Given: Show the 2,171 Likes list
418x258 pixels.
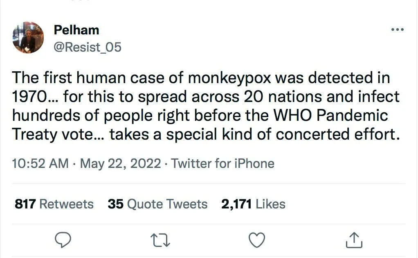Looking at the screenshot, I should [x=253, y=204].
